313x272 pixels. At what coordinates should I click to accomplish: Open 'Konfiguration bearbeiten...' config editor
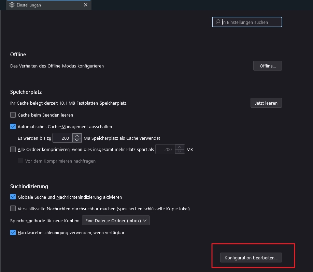251,258
